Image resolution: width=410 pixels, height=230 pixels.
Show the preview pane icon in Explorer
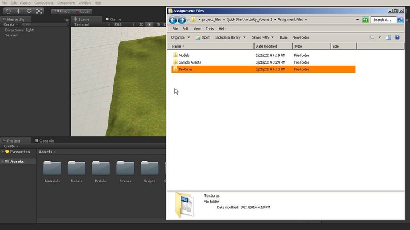[x=388, y=37]
